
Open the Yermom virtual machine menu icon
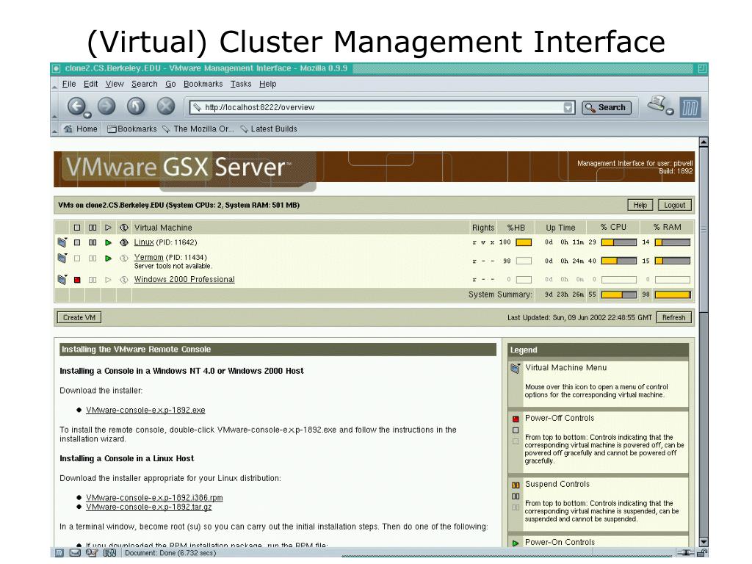(x=62, y=258)
